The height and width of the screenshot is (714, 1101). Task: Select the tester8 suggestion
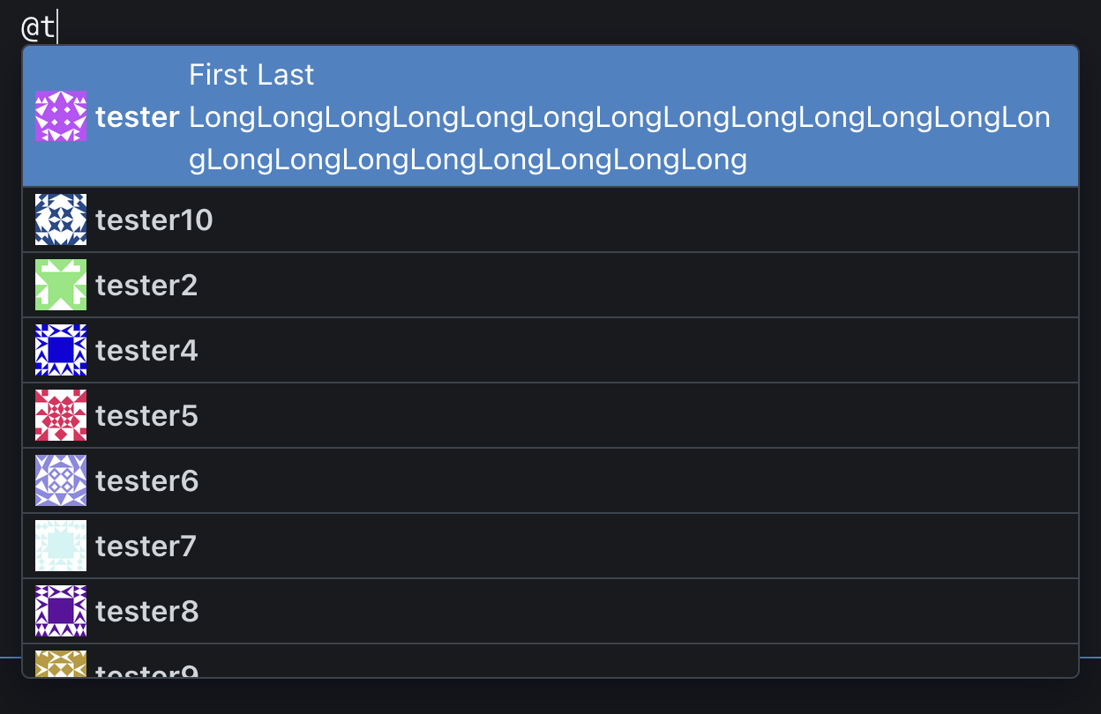click(x=146, y=612)
